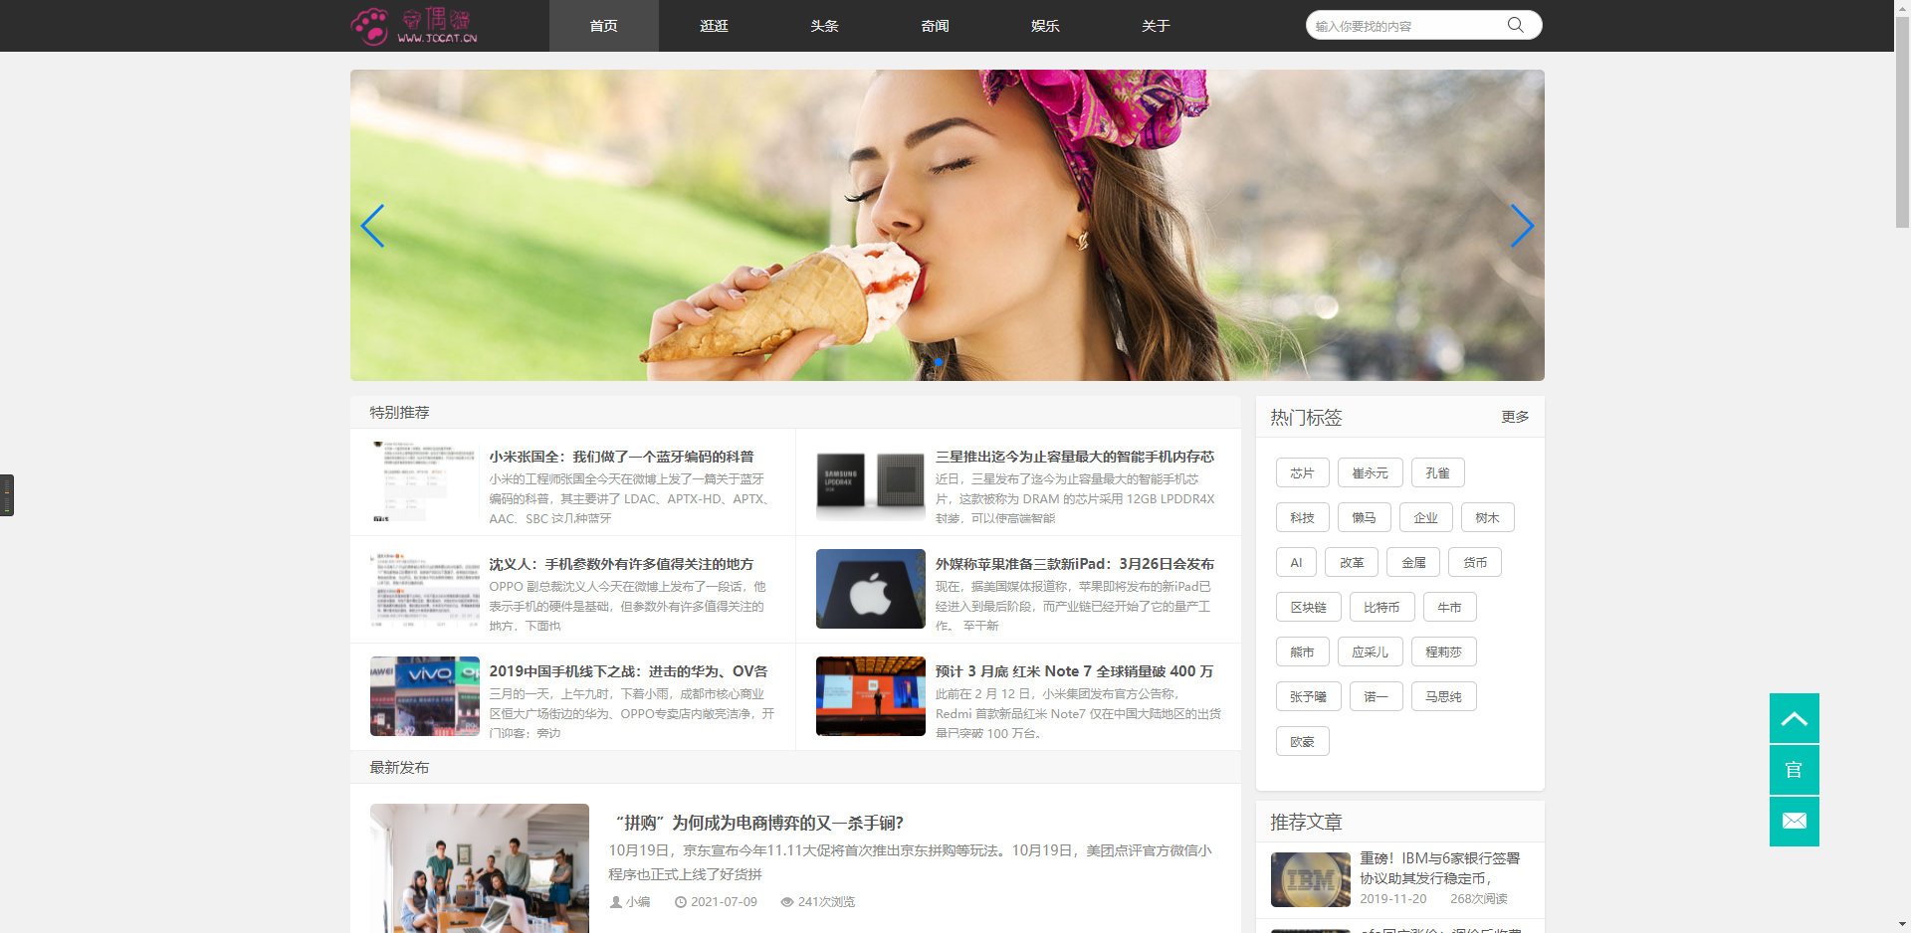Click the author icon beside 小编
This screenshot has width=1911, height=933.
(615, 902)
